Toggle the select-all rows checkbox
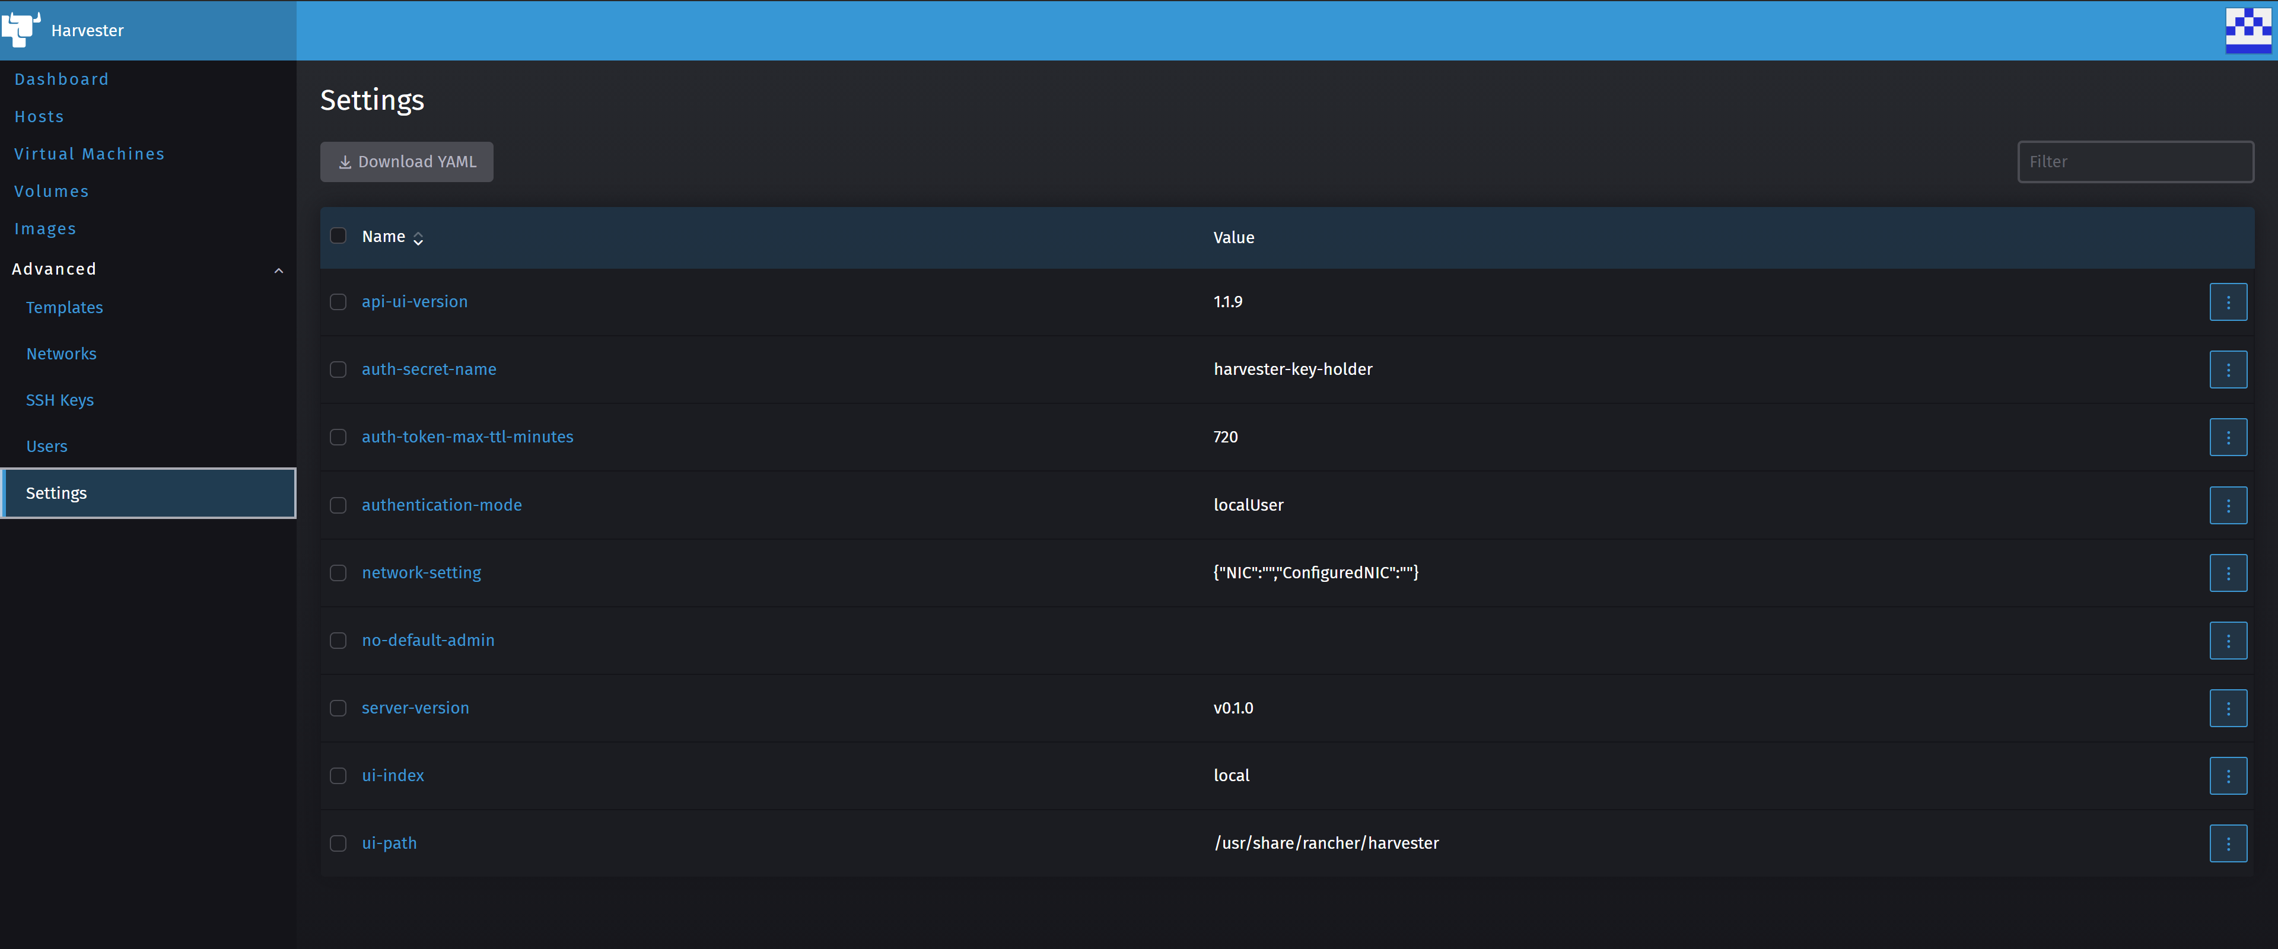Screen dimensions: 2278x949 pos(339,235)
